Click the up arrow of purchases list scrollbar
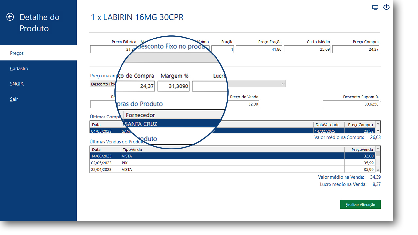The width and height of the screenshot is (418, 235). pos(378,124)
